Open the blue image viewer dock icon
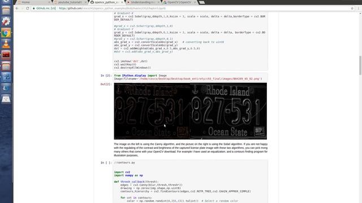The image size is (362, 203). pyautogui.click(x=6, y=77)
